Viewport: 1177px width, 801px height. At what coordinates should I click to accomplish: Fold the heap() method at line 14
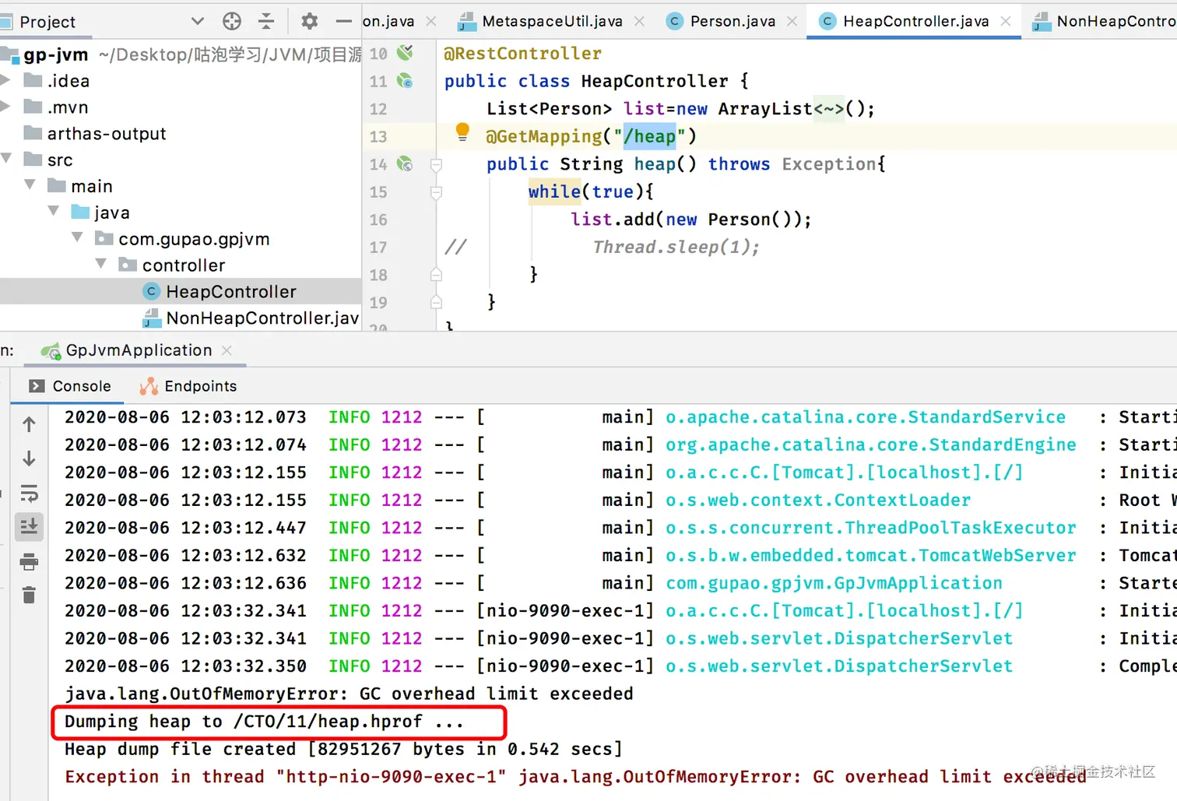(x=436, y=164)
